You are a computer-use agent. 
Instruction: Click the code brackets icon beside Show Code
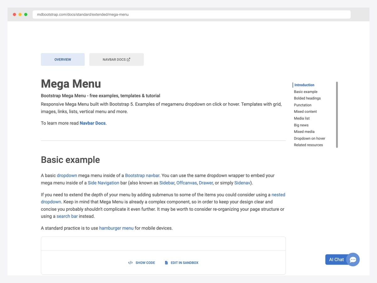[x=130, y=263]
